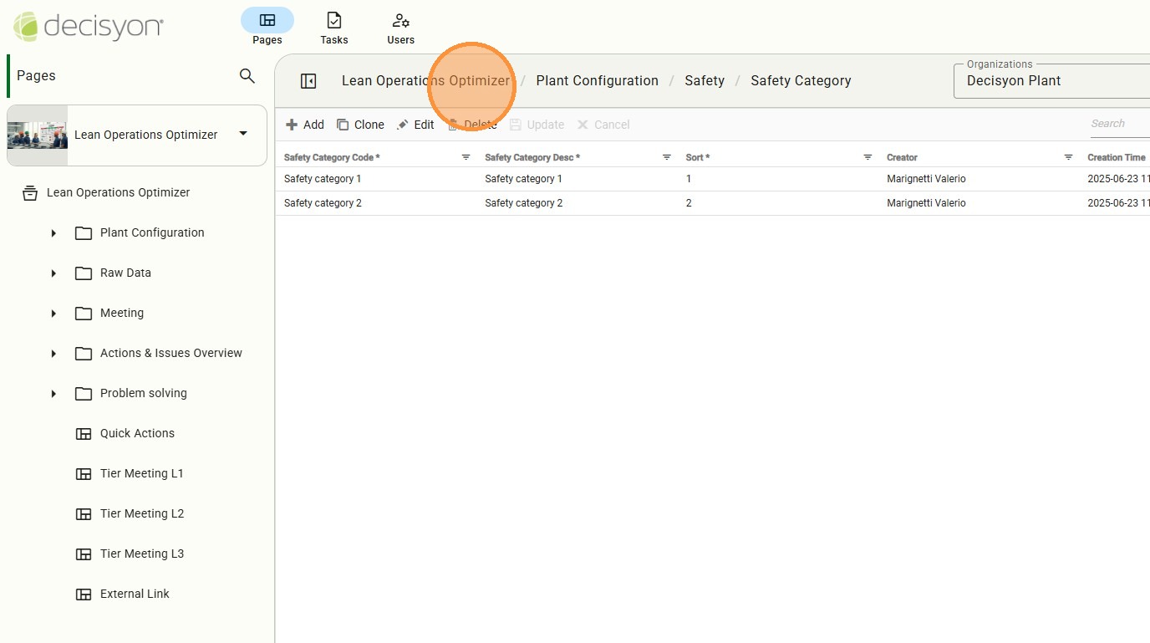Image resolution: width=1150 pixels, height=643 pixels.
Task: Open filter menu for Creator column
Action: point(1068,157)
